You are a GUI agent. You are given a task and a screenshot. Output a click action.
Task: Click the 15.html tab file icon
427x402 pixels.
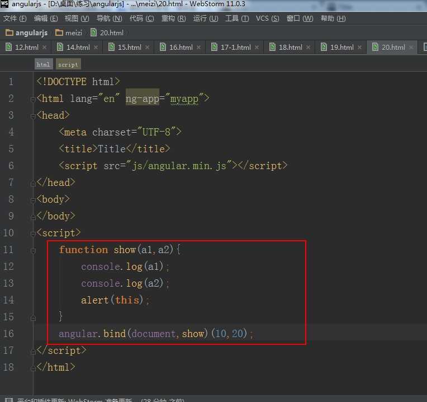111,47
